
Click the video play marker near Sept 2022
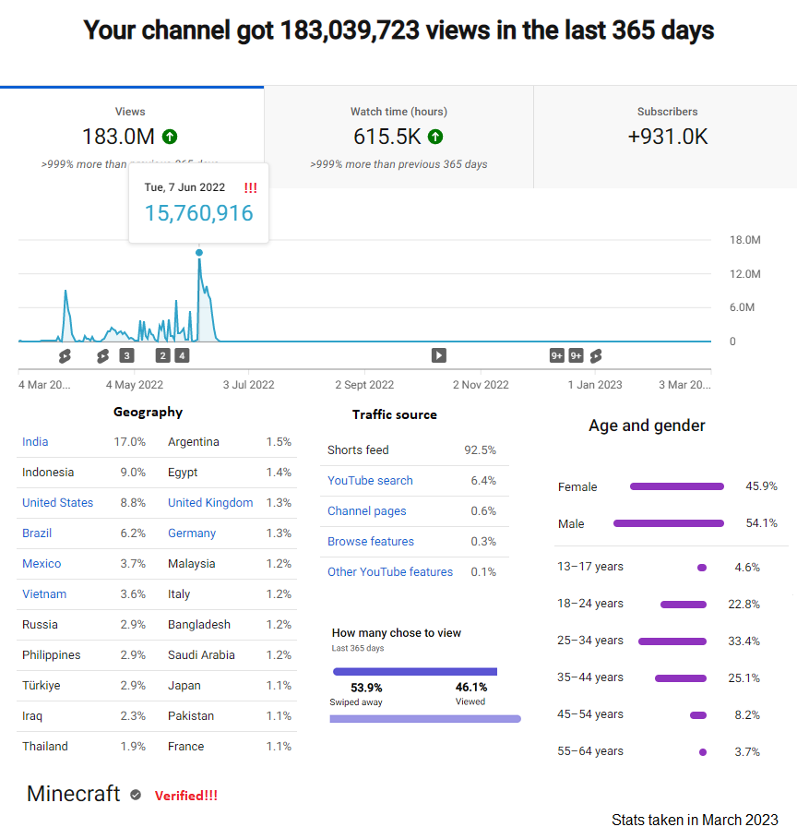[438, 355]
